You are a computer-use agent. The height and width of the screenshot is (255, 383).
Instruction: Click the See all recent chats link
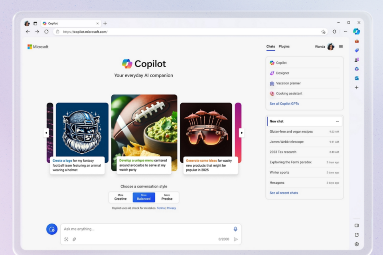tap(284, 193)
